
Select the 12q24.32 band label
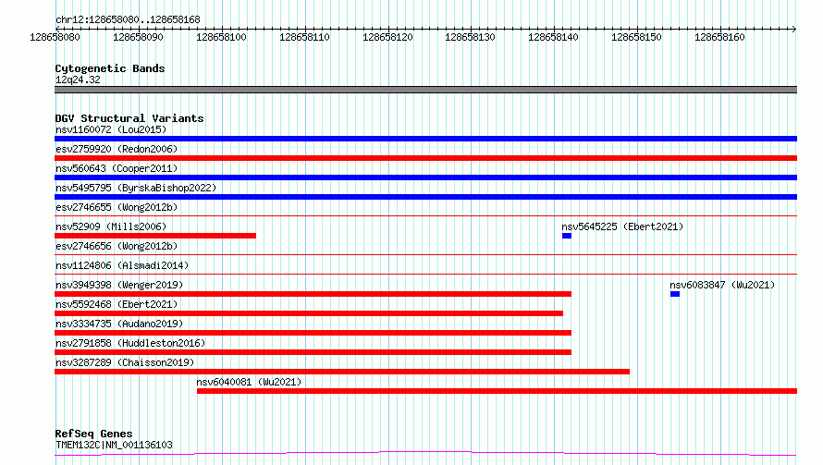pyautogui.click(x=78, y=80)
